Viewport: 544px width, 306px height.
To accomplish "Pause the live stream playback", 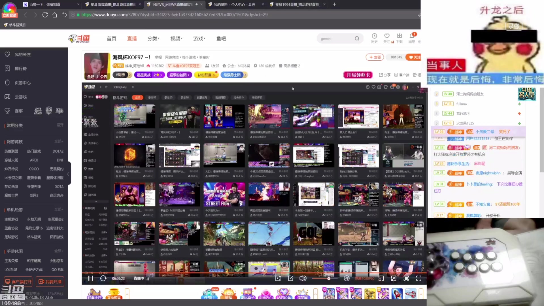I will [x=91, y=278].
